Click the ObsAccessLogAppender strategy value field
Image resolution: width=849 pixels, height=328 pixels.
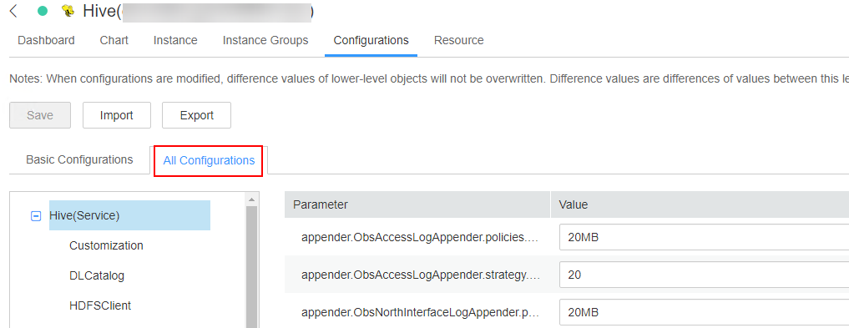(x=704, y=275)
